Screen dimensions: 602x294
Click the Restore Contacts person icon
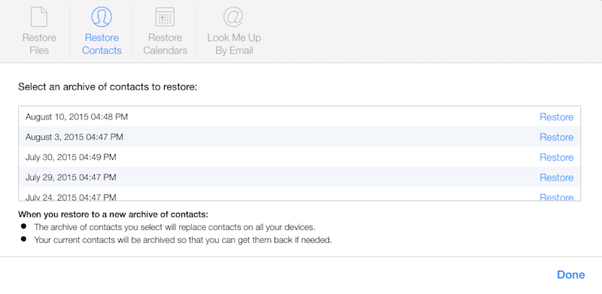coord(102,17)
